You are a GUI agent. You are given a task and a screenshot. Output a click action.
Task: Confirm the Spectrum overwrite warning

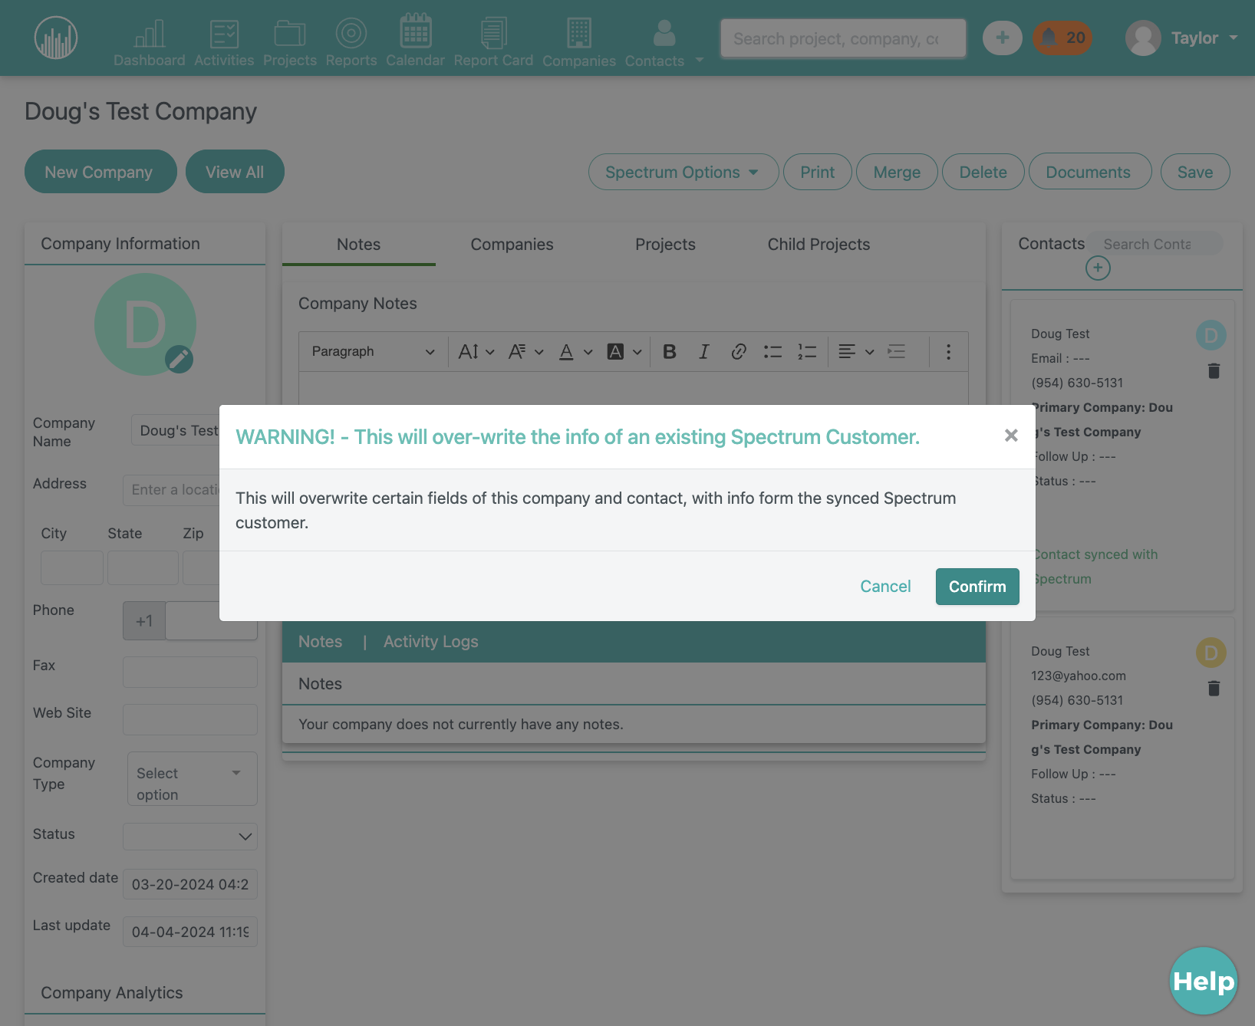click(977, 587)
